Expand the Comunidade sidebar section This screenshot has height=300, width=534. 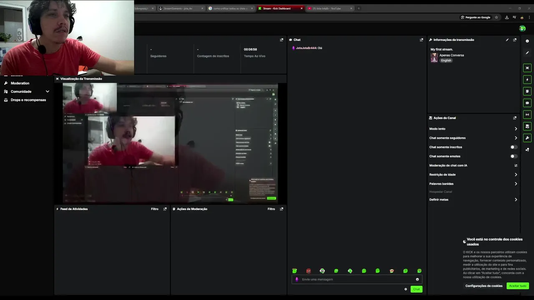tap(48, 92)
